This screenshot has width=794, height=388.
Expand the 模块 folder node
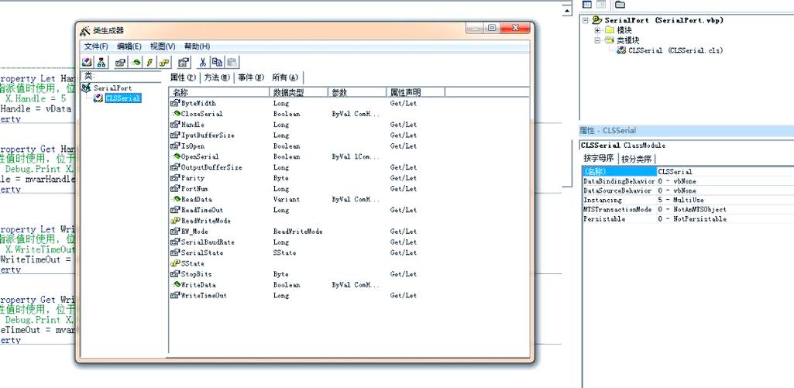point(597,30)
